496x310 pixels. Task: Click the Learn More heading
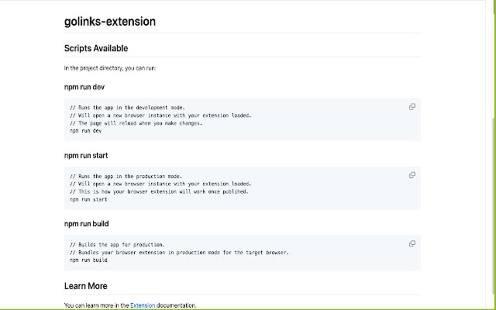[x=86, y=286]
